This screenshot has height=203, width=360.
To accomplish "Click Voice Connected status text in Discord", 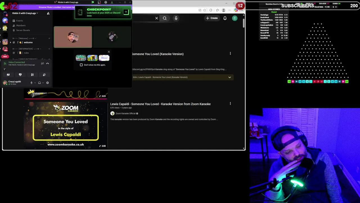I will point(17,62).
